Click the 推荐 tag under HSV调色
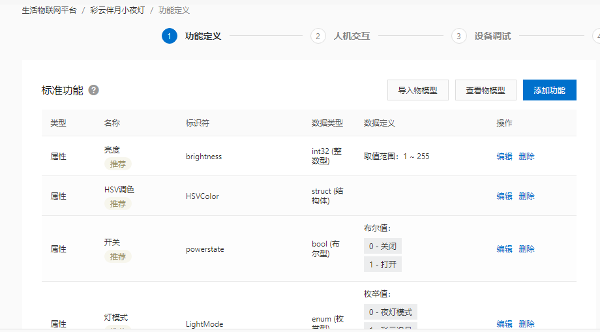600x332 pixels. coord(118,204)
